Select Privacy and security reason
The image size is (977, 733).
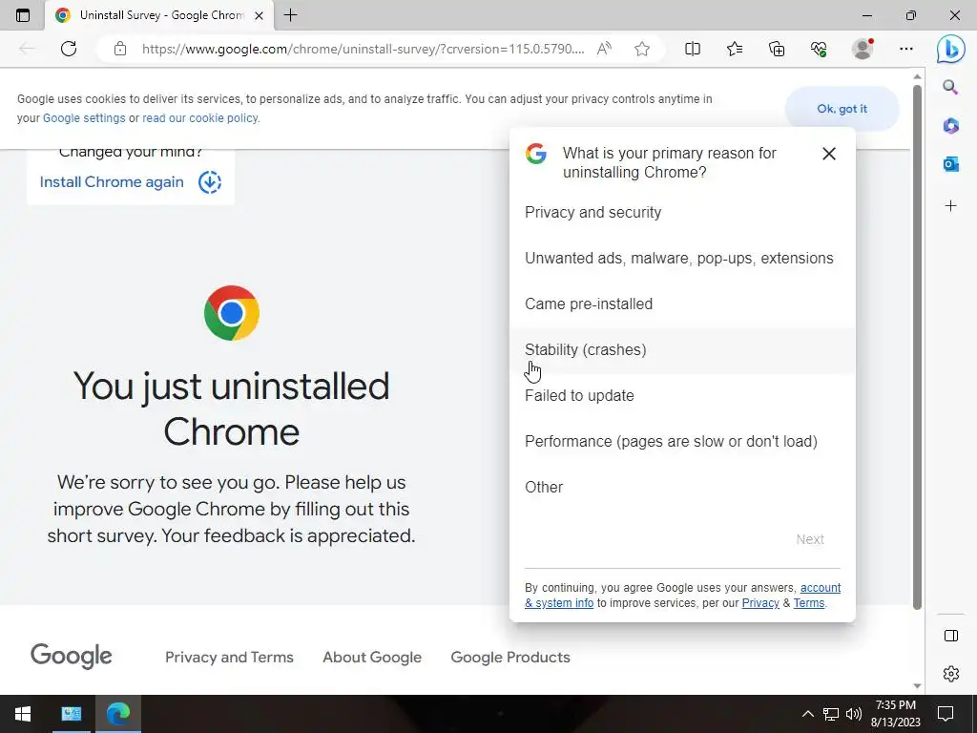(682, 213)
